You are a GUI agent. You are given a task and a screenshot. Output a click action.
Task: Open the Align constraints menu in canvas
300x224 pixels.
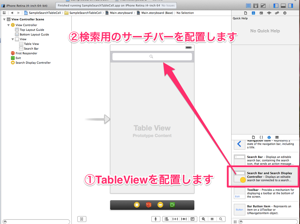[167, 219]
